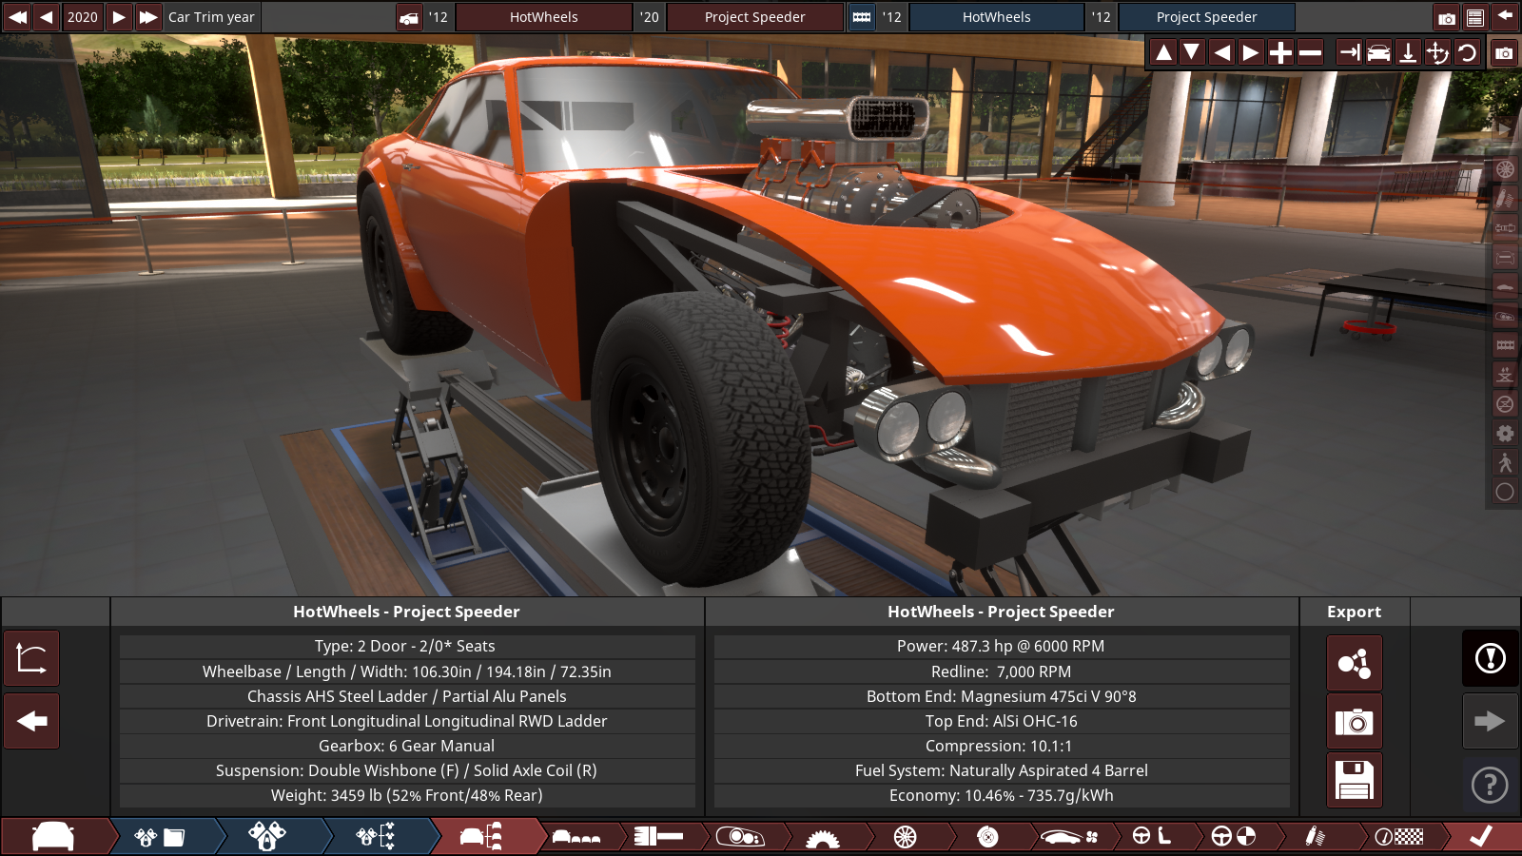The width and height of the screenshot is (1522, 856).
Task: Click the camera icon in the top bar
Action: coord(1447,17)
